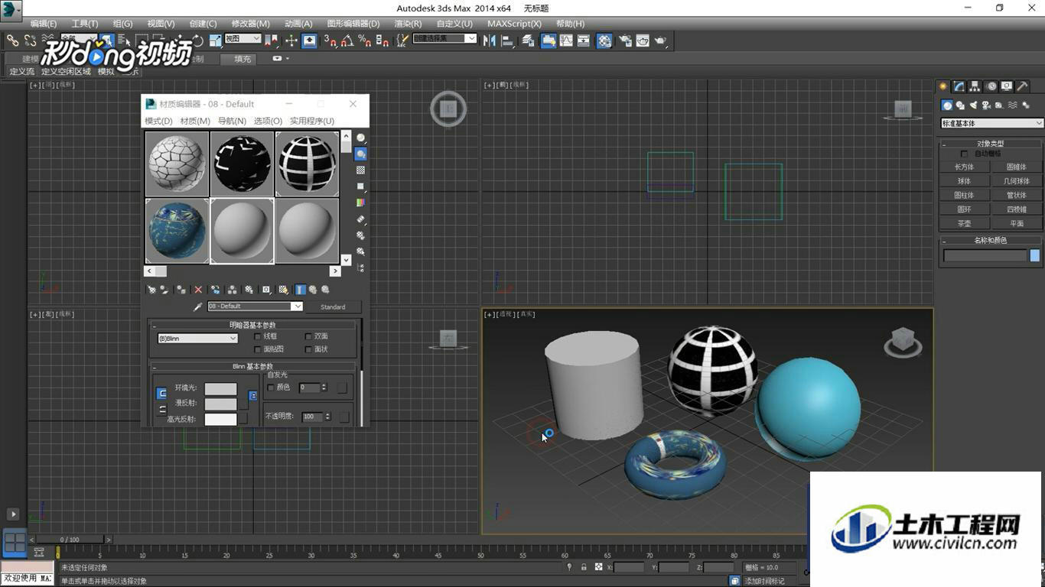Open the 修改器(M) menu
The image size is (1045, 587).
coord(250,24)
